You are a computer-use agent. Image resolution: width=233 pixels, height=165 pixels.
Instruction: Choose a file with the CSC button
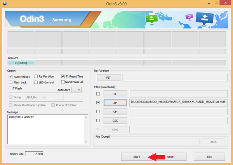pos(115,121)
